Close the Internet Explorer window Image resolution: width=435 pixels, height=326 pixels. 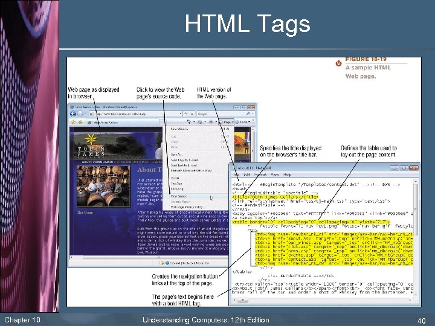[x=251, y=107]
